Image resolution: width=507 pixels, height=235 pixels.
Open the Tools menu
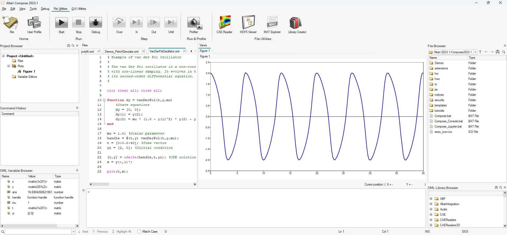[x=33, y=9]
